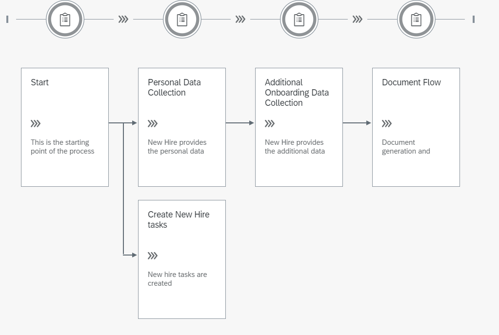Click the triple-chevron icon in Personal Data Collection card

[153, 123]
